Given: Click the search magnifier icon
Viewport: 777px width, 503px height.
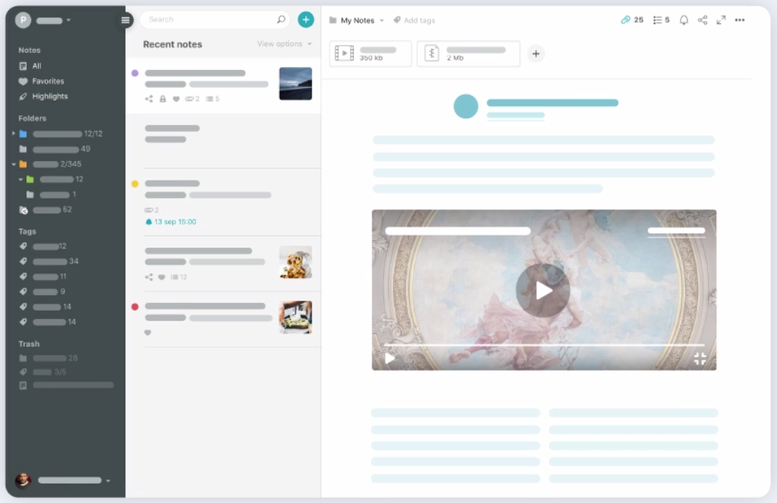Looking at the screenshot, I should [x=281, y=19].
